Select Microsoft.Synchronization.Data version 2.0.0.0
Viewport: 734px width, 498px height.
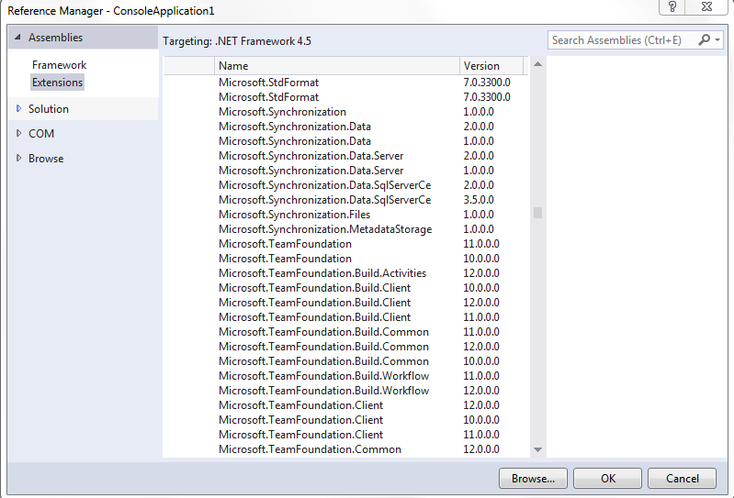coord(346,127)
